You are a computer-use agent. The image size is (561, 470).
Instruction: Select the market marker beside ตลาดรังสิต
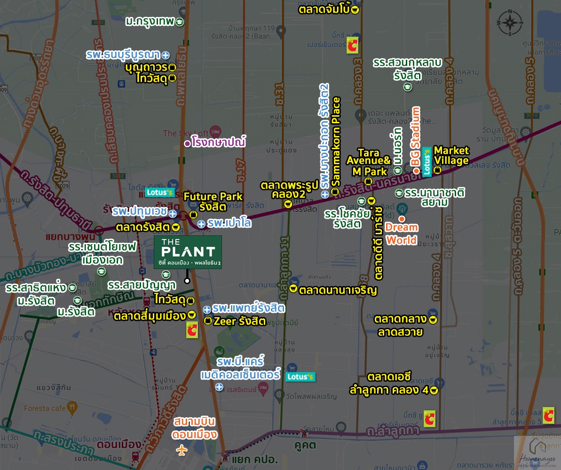(x=175, y=227)
